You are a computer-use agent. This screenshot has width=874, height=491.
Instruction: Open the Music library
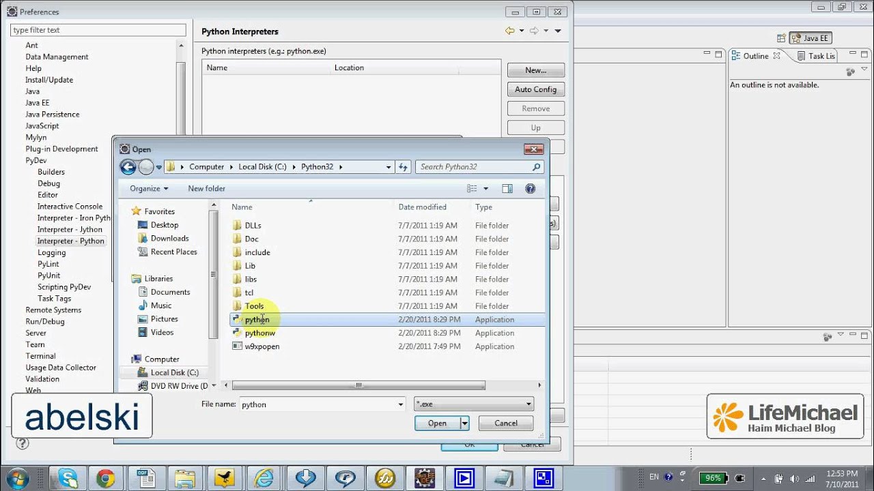(161, 306)
